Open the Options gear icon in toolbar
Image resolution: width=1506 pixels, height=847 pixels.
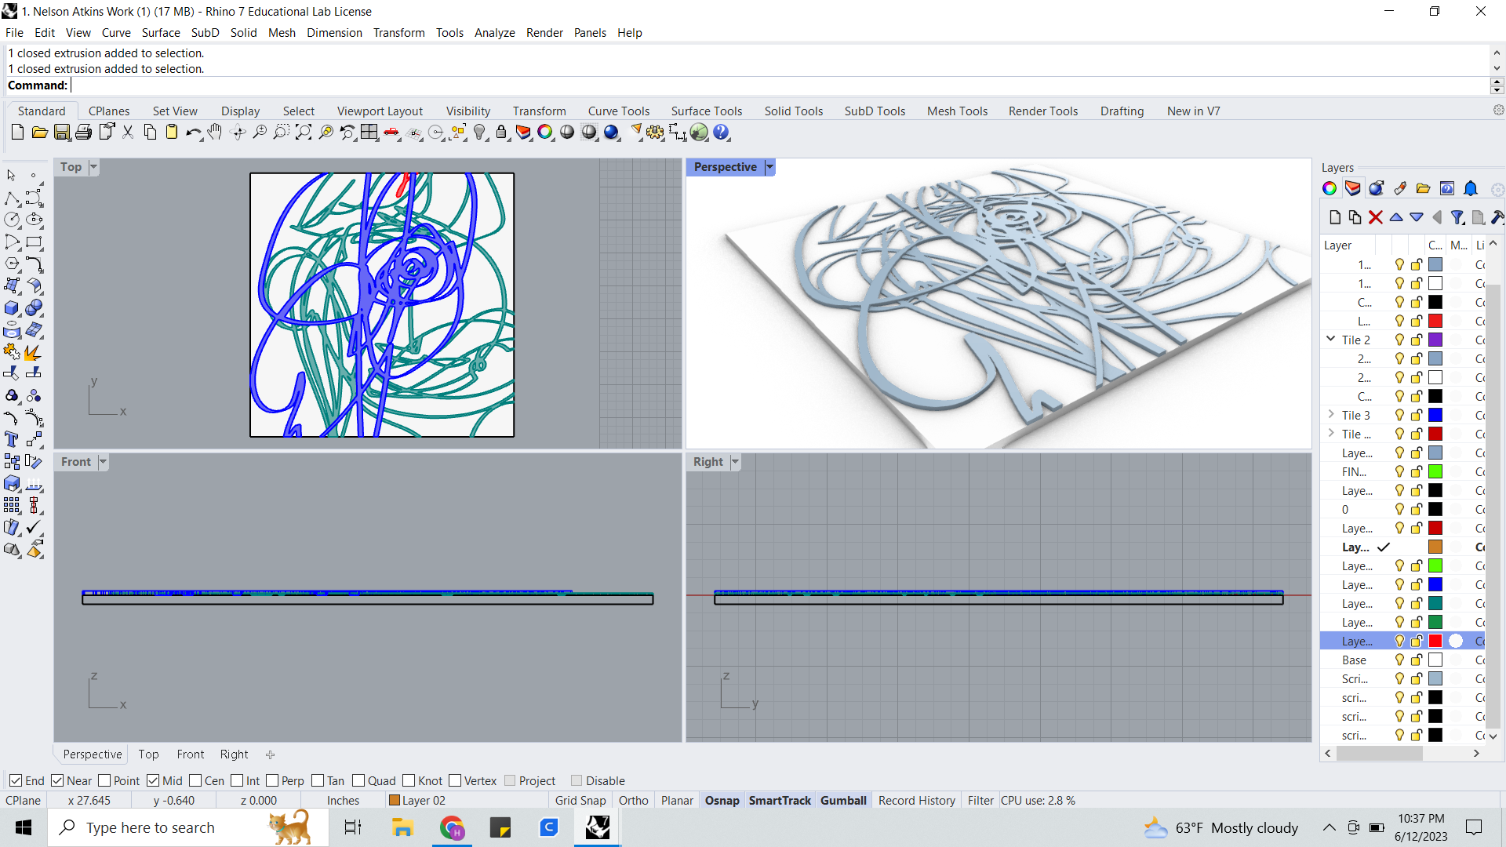point(1499,111)
